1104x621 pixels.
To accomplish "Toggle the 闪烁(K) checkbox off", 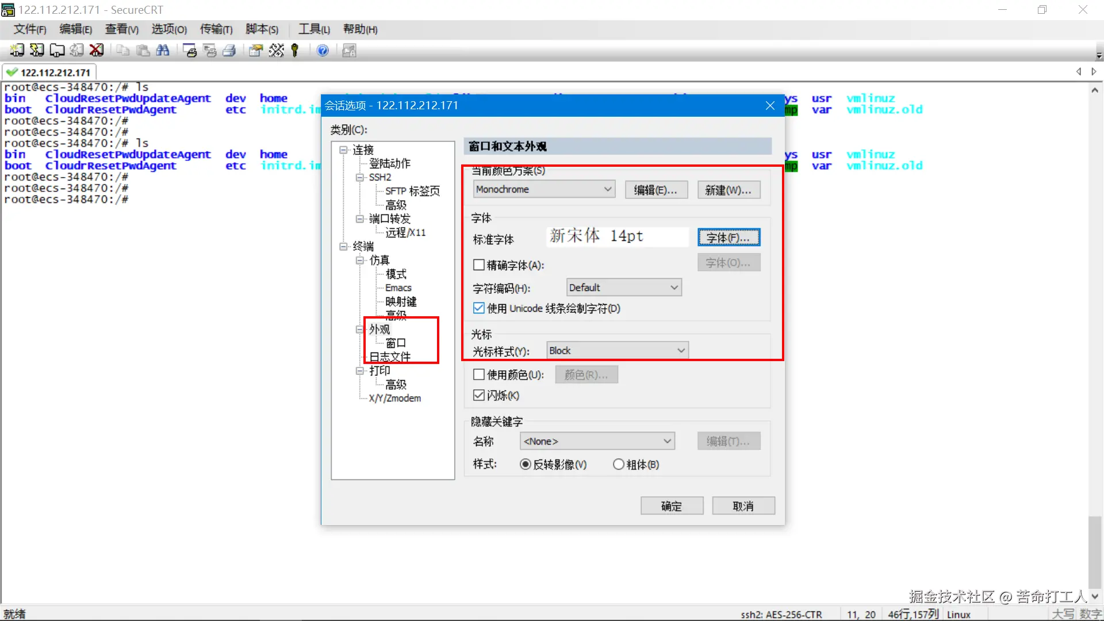I will click(479, 395).
